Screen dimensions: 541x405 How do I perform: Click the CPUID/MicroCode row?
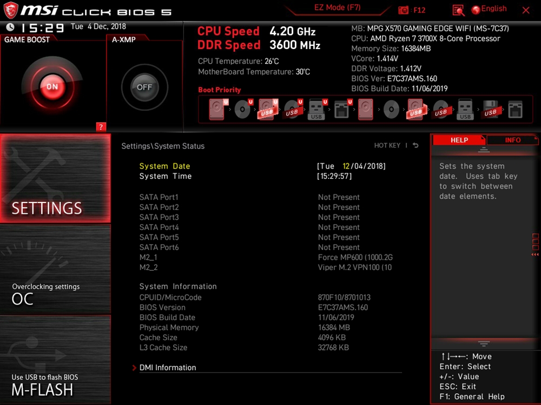tap(255, 297)
